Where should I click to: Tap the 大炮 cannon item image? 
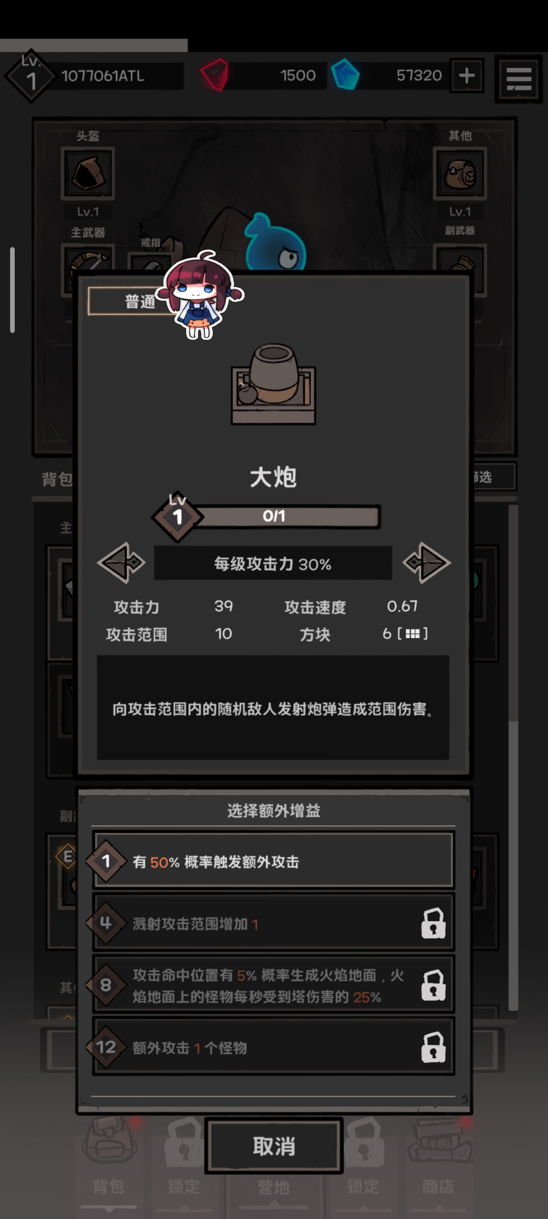273,384
